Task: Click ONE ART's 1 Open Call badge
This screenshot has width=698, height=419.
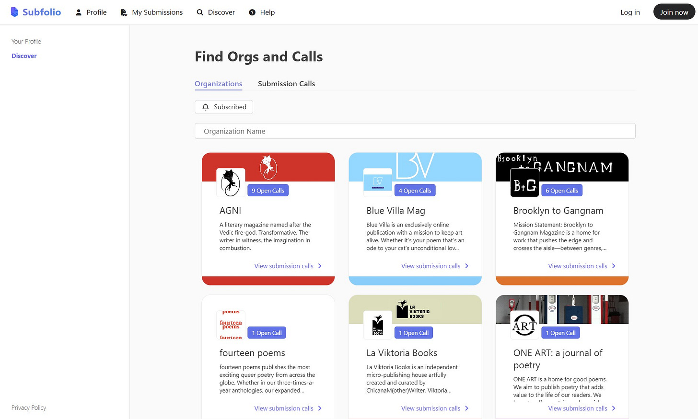Action: click(x=560, y=333)
